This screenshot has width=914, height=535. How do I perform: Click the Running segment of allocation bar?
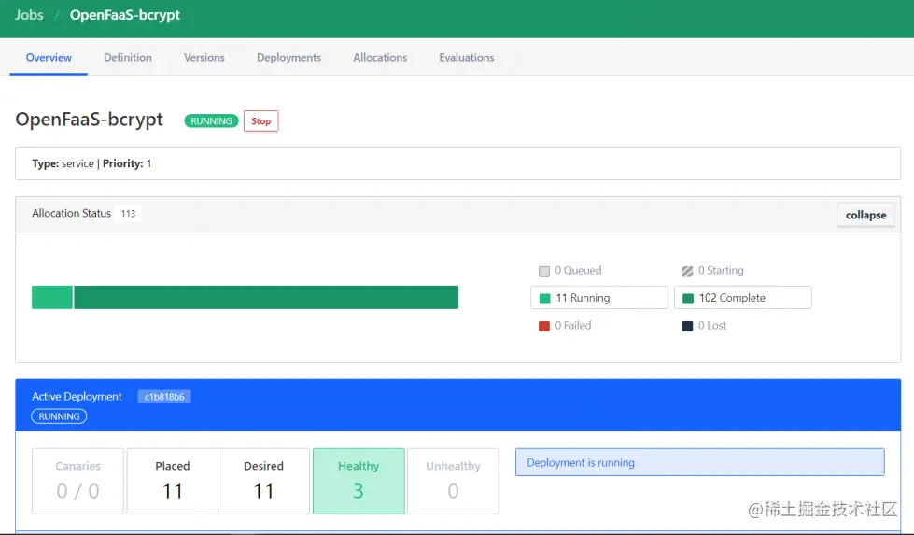tap(52, 297)
